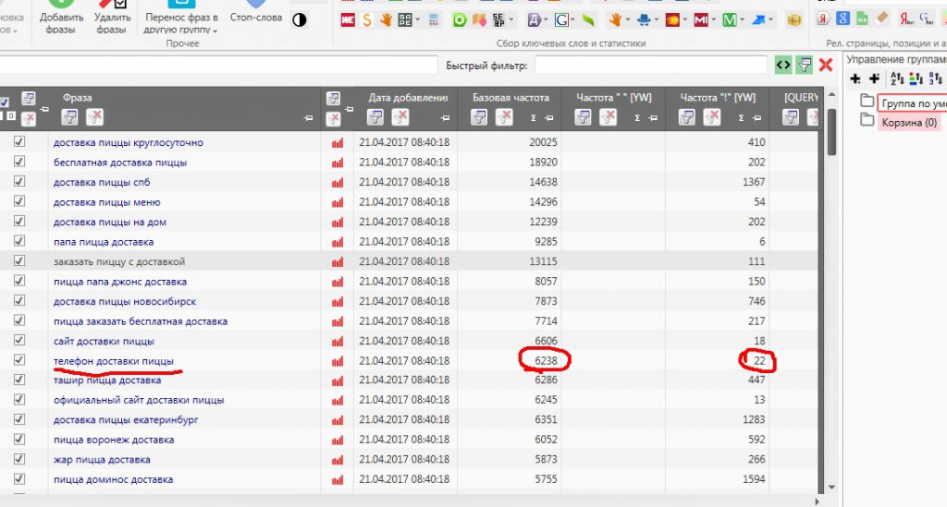Click the green angle-brackets quick filter icon

point(783,66)
